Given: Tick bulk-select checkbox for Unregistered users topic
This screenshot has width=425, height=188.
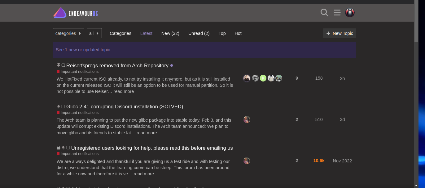Looking at the screenshot, I should 68,148.
